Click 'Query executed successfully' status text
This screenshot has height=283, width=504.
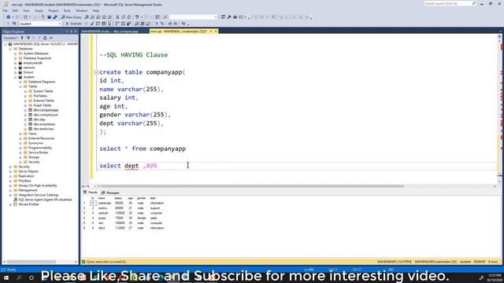pyautogui.click(x=106, y=262)
